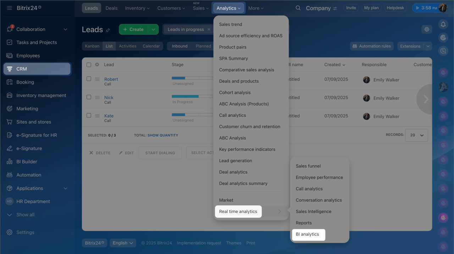Image resolution: width=454 pixels, height=254 pixels.
Task: Open the records per page dropdown
Action: (417, 135)
